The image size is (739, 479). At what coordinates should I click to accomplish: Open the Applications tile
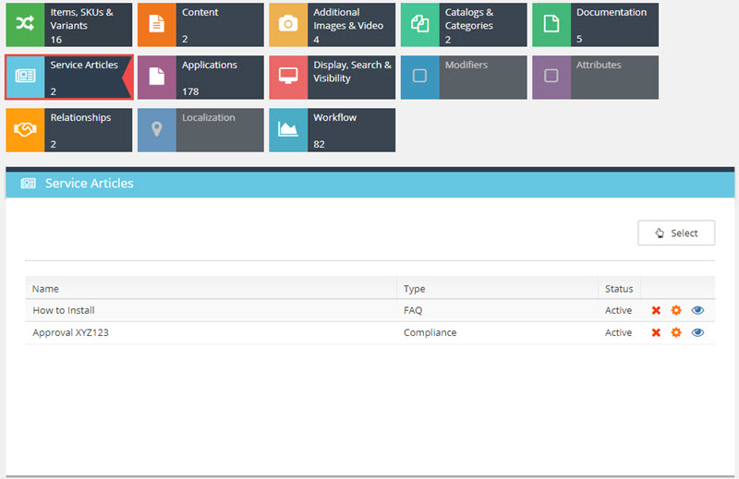tap(200, 78)
